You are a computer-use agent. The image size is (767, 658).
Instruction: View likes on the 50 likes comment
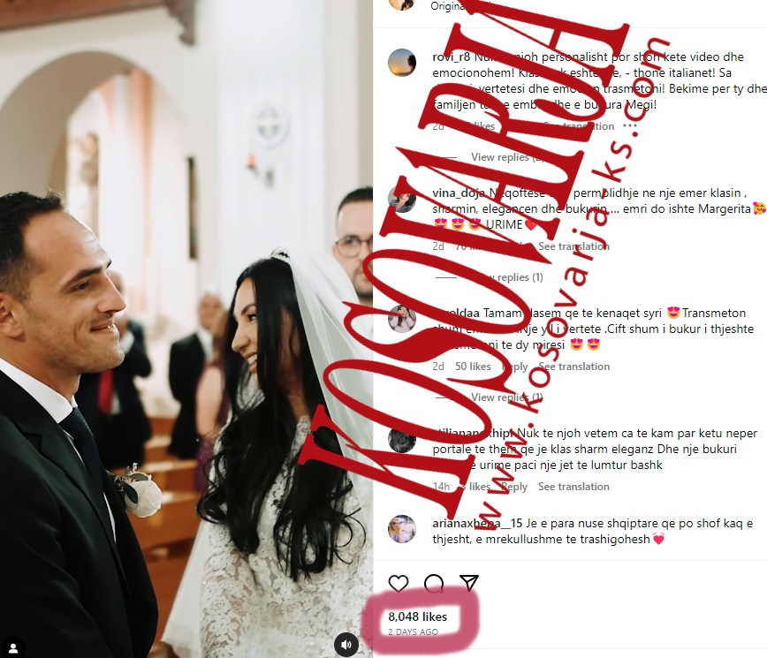click(473, 367)
